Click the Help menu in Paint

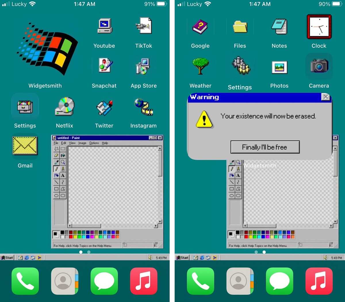pyautogui.click(x=105, y=143)
